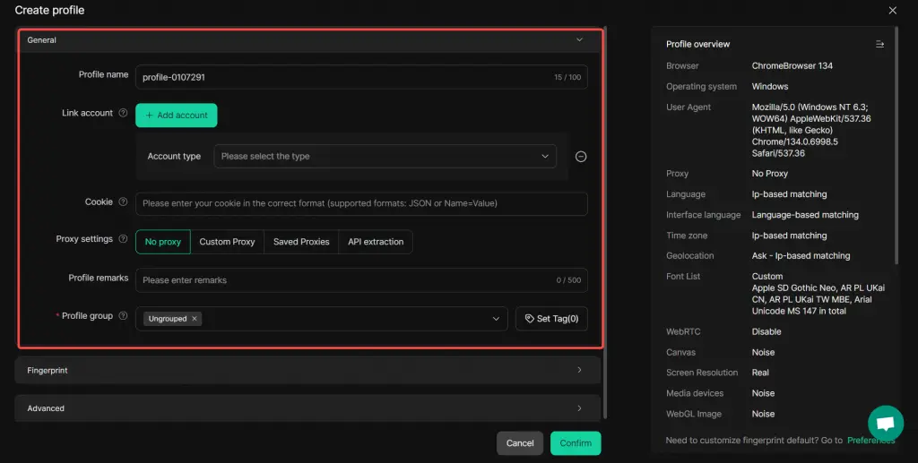
Task: Select the API extraction proxy tab
Action: click(376, 242)
